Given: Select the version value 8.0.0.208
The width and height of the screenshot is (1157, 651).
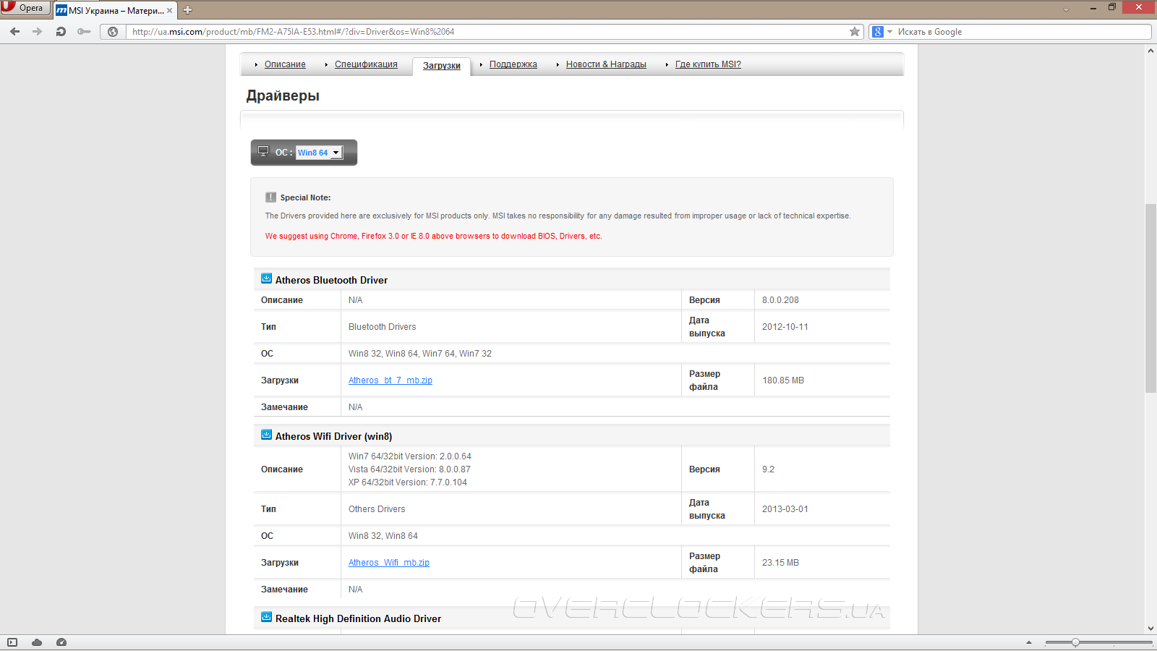Looking at the screenshot, I should pyautogui.click(x=780, y=300).
